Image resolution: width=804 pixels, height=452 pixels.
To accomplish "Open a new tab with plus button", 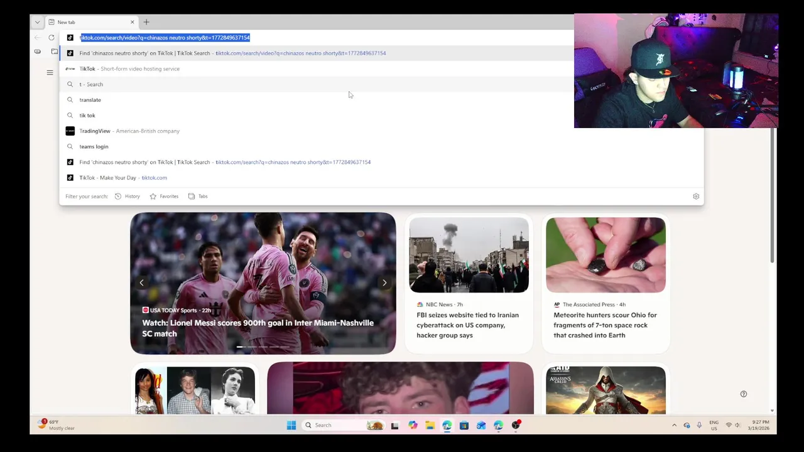I will tap(146, 22).
